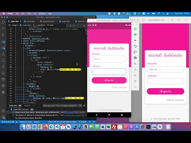Open the Testing beaker view

click(3, 54)
